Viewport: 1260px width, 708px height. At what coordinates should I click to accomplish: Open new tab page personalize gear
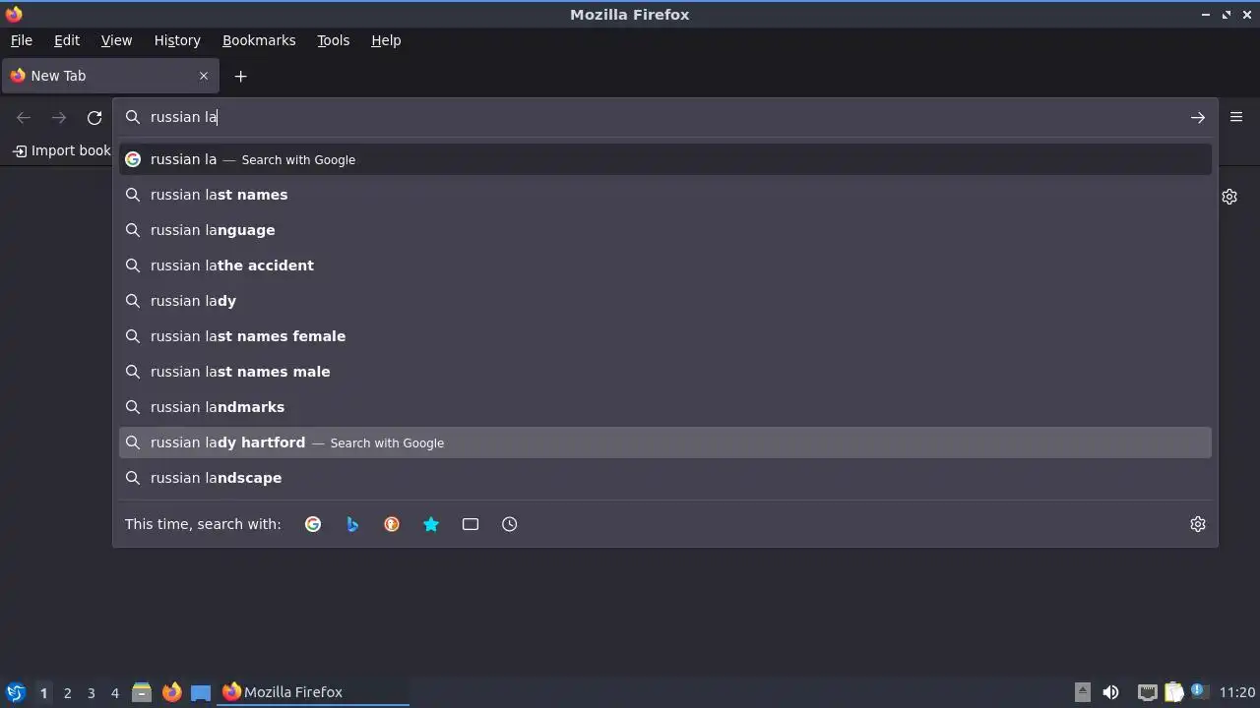(1229, 197)
